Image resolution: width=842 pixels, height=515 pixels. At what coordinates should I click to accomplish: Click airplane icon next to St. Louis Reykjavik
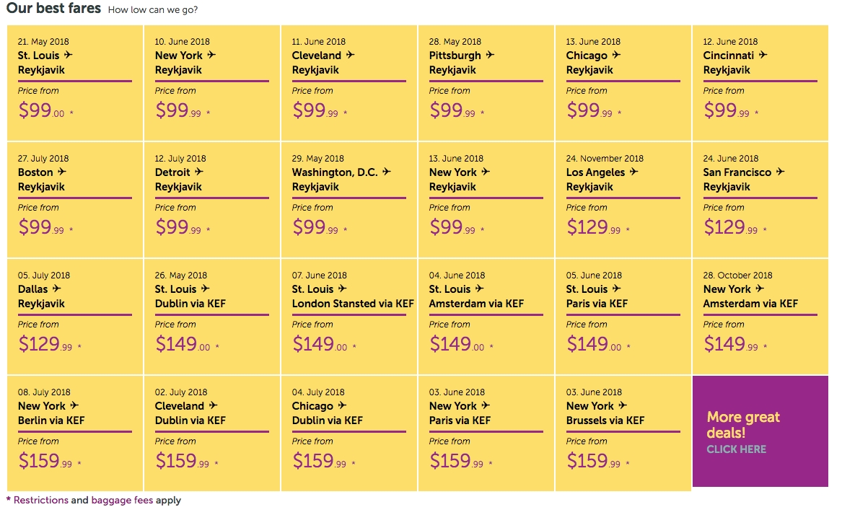click(x=69, y=55)
